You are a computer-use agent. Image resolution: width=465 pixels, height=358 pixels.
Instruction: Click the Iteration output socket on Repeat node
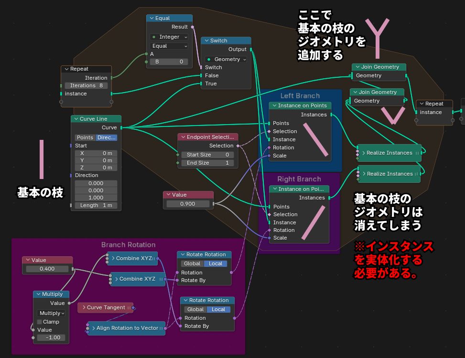(111, 78)
